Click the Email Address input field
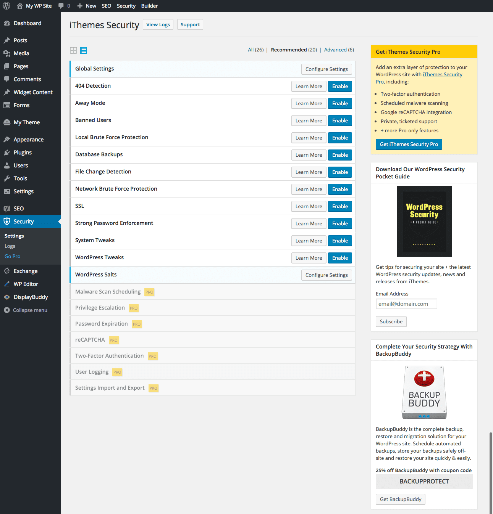Image resolution: width=493 pixels, height=514 pixels. [x=406, y=304]
